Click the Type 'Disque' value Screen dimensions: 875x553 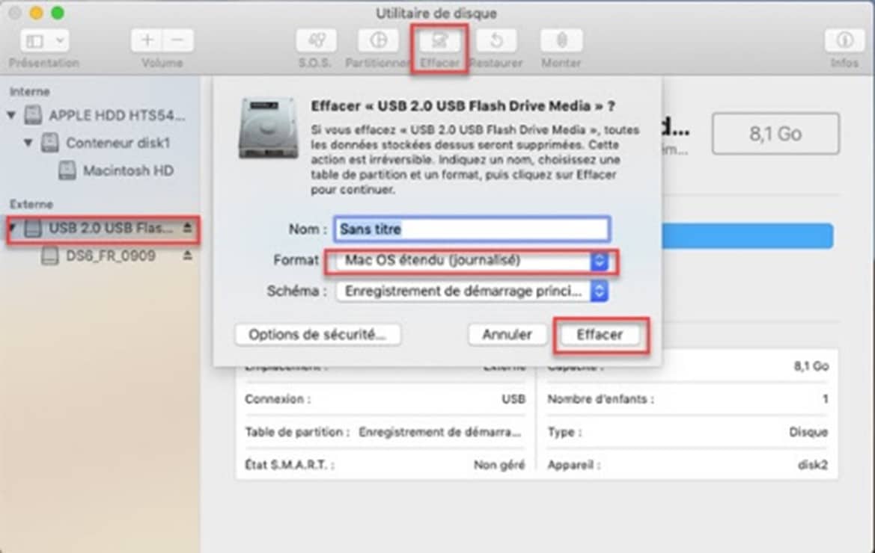point(808,432)
